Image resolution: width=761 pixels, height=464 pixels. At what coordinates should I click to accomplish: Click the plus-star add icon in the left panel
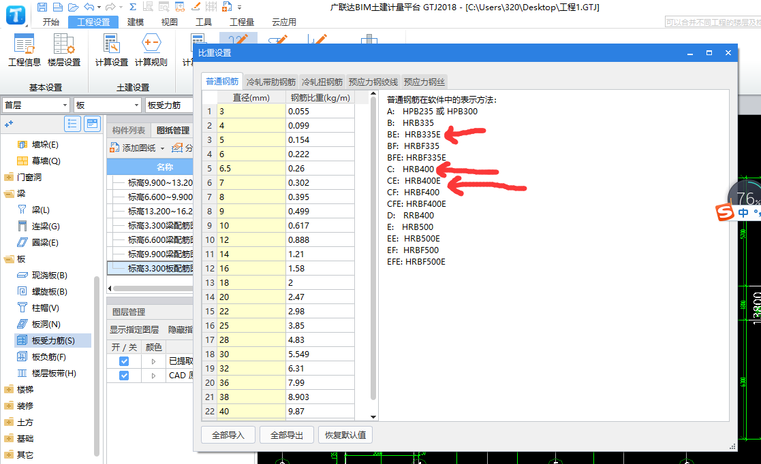point(9,124)
